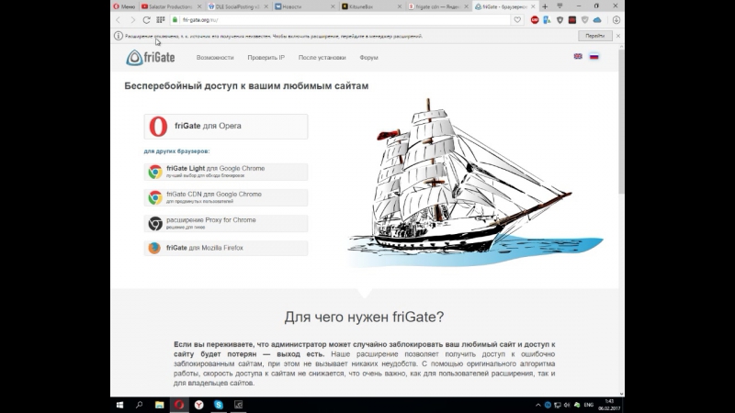This screenshot has height=413, width=735.
Task: Click the blue cloud extension icon
Action: click(x=597, y=19)
